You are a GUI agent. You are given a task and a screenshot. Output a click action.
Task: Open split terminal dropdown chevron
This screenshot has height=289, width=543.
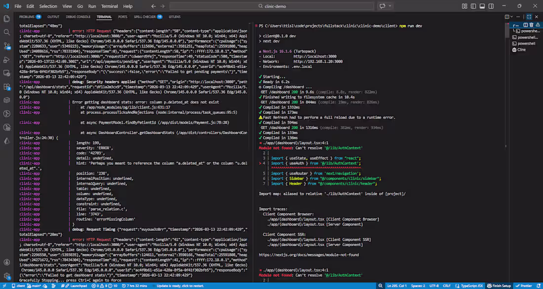[x=512, y=17]
